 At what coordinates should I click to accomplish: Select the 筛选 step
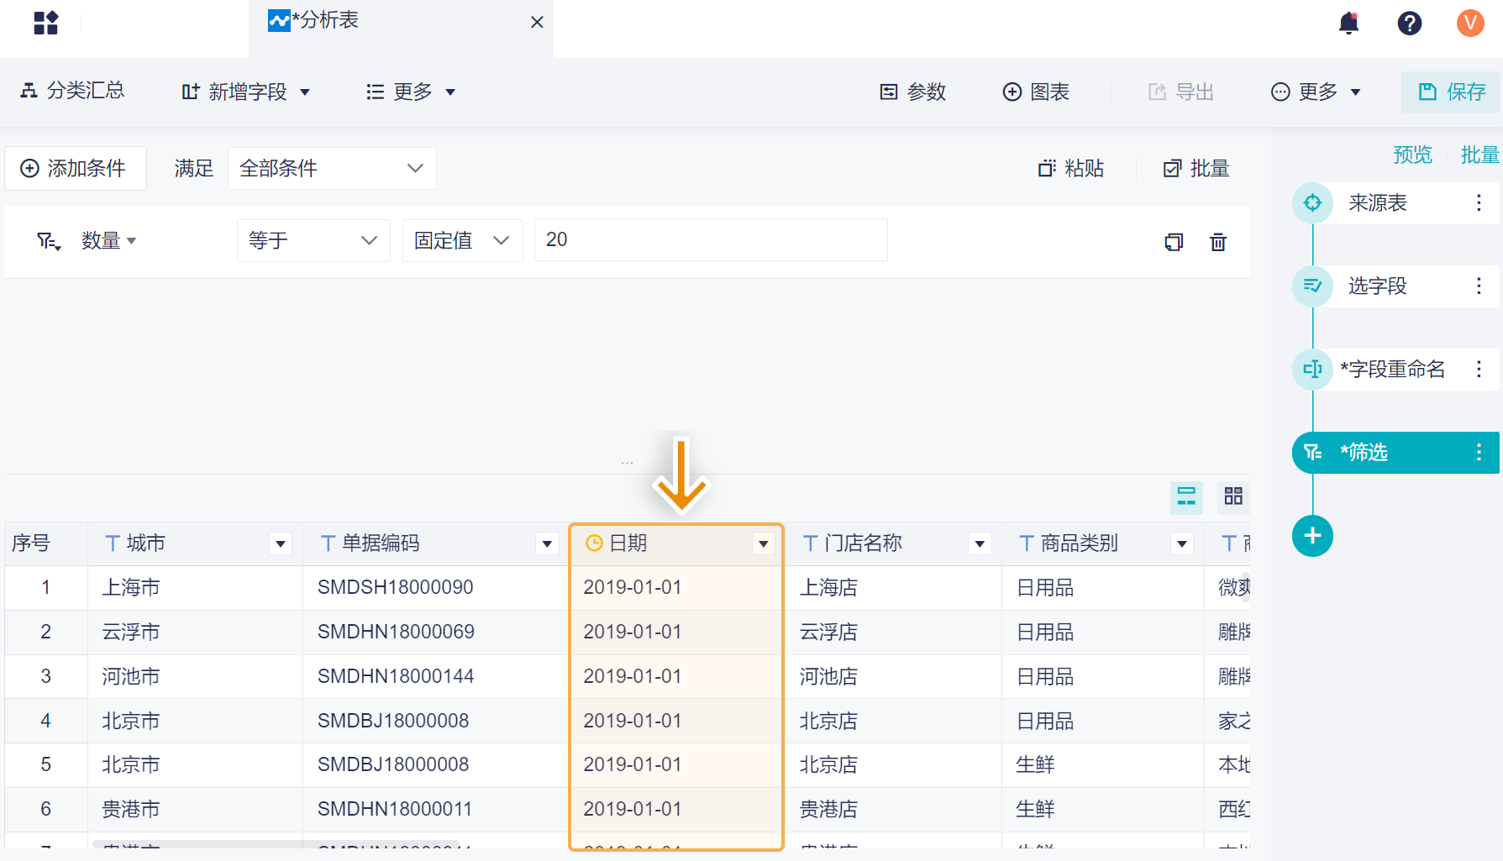1395,453
